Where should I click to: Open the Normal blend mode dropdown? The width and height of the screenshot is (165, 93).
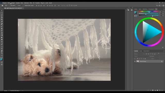point(142,56)
